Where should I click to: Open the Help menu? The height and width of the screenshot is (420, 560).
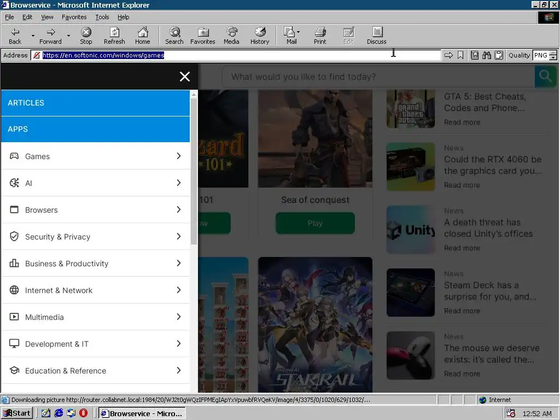click(x=123, y=17)
